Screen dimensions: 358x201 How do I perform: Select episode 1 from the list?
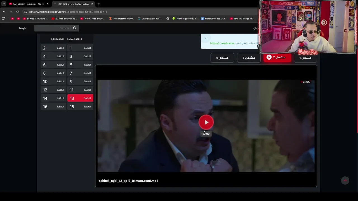[x=80, y=48]
